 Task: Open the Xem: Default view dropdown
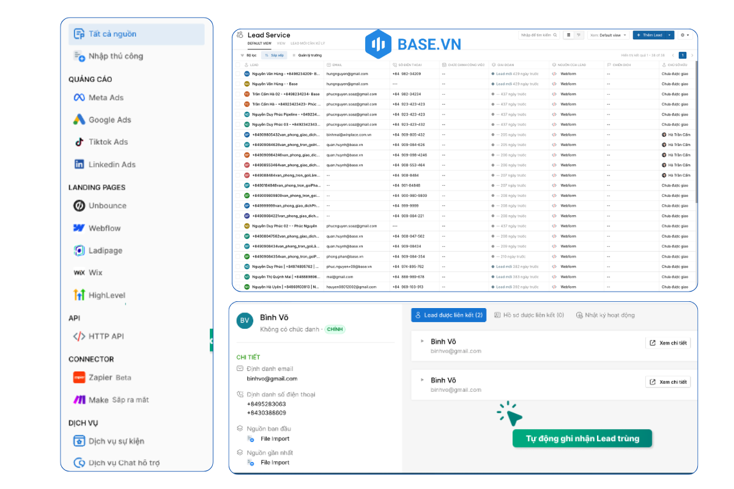tap(608, 35)
